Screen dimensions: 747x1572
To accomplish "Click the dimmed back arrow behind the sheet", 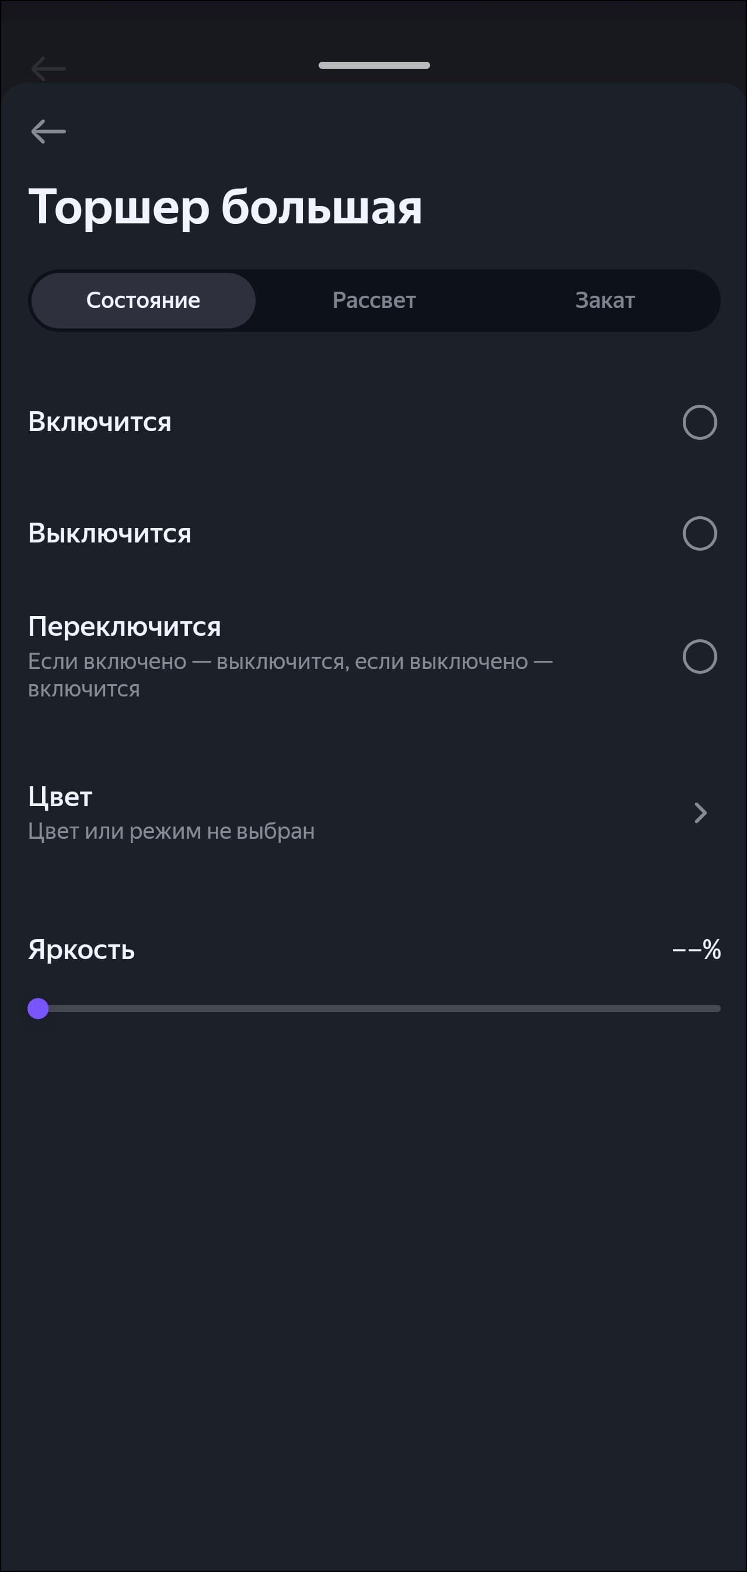I will pyautogui.click(x=48, y=68).
